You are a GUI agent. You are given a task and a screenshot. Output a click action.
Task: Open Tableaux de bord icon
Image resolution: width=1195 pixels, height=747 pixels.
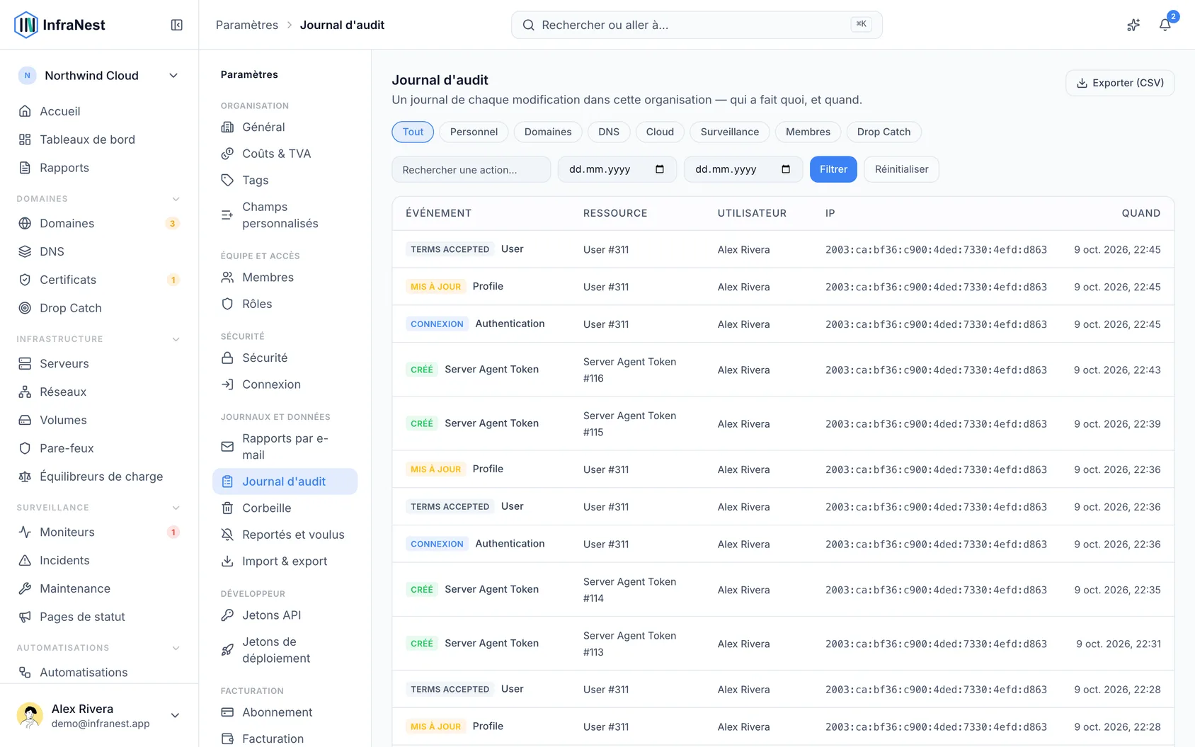click(25, 139)
